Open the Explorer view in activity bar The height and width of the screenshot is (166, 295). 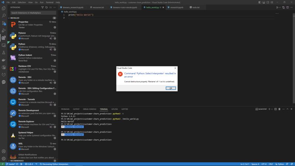[4, 8]
